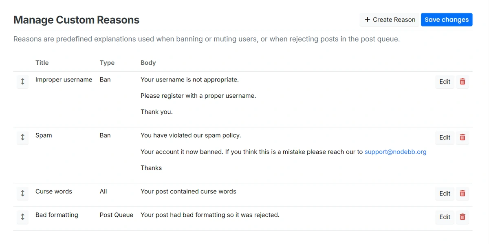Viewport: 489px width, 244px height.
Task: Click the Body column header
Action: [x=148, y=63]
